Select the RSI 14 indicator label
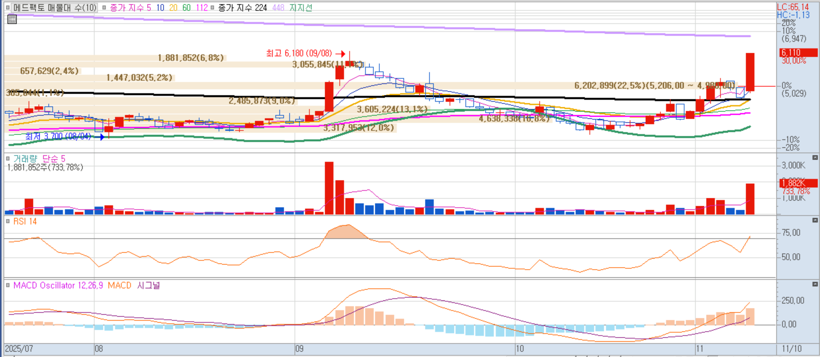Screen dimensions: 820x357 point(25,221)
